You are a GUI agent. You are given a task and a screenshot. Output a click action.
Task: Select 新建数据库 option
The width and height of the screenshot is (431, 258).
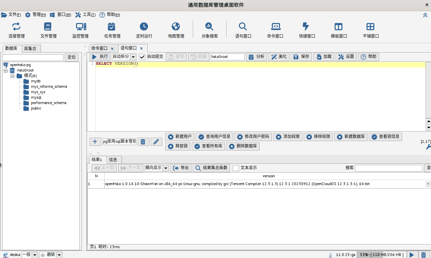pos(351,137)
